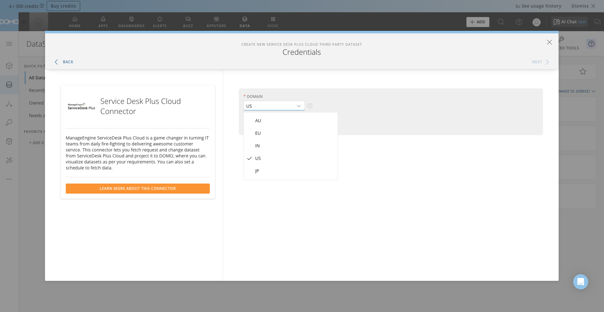The image size is (604, 312).
Task: Dismiss the credits banner
Action: [583, 6]
